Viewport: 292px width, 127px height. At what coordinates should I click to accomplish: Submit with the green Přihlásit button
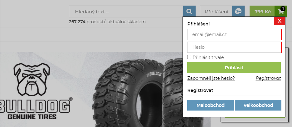coord(234,67)
